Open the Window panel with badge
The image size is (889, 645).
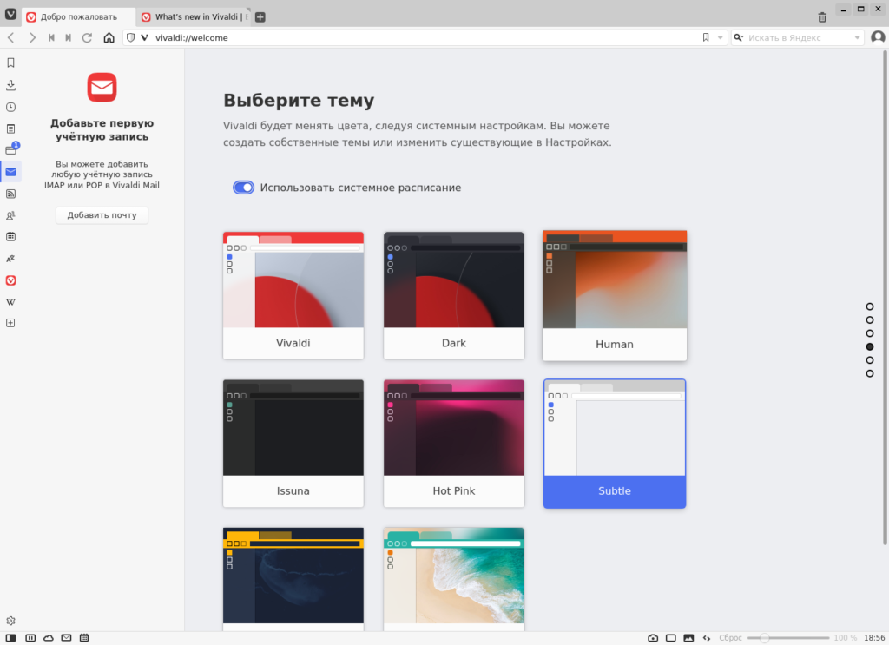point(11,149)
